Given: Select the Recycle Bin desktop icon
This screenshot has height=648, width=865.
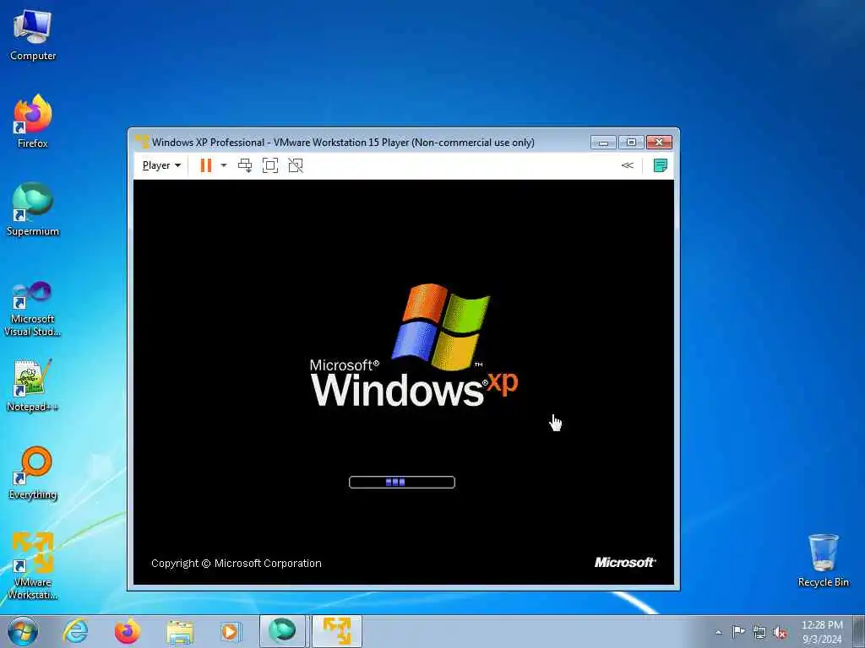Looking at the screenshot, I should (x=823, y=560).
